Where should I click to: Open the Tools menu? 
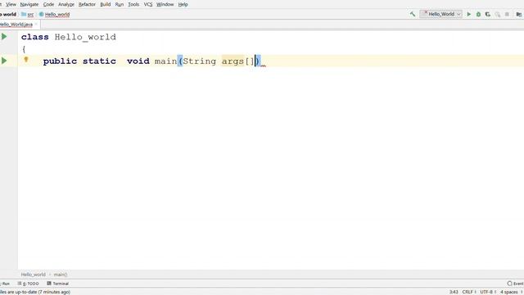point(133,4)
